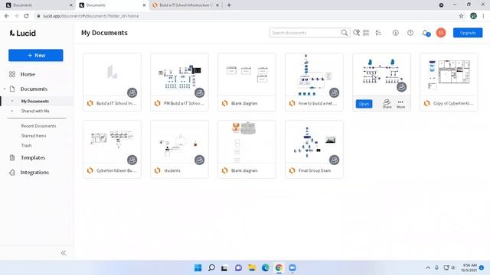Share the hovered document via Share icon
This screenshot has height=275, width=490.
coord(387,104)
